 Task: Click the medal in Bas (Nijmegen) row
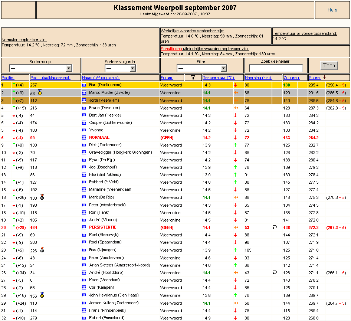[42, 250]
